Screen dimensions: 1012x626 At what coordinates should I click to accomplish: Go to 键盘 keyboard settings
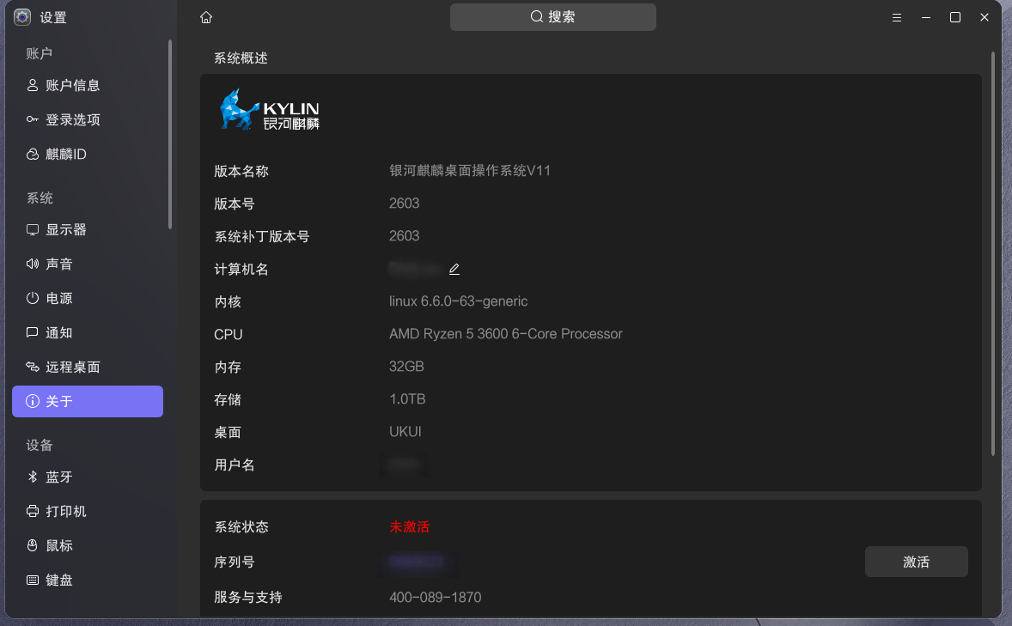pos(58,580)
